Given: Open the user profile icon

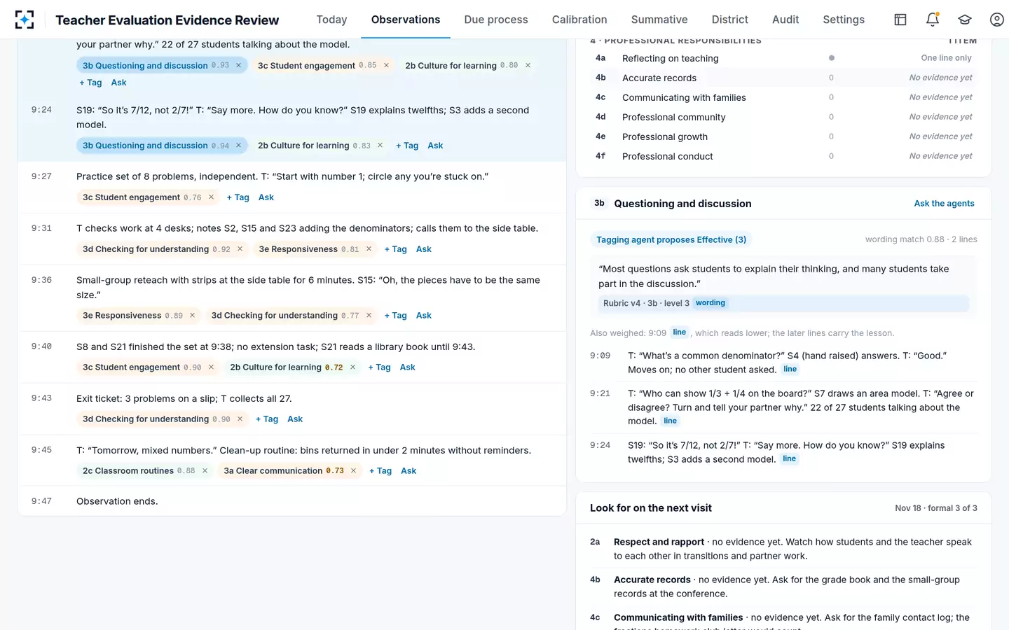Looking at the screenshot, I should pyautogui.click(x=997, y=20).
